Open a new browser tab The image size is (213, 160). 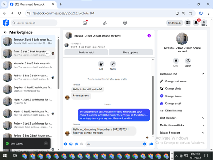60,4
